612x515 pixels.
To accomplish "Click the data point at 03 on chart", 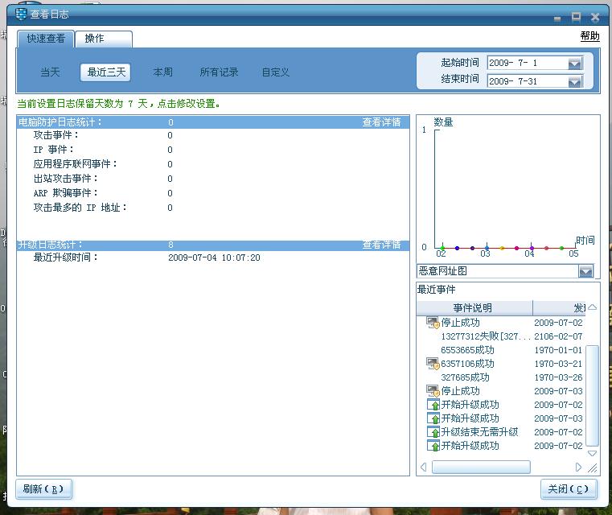I will click(487, 248).
